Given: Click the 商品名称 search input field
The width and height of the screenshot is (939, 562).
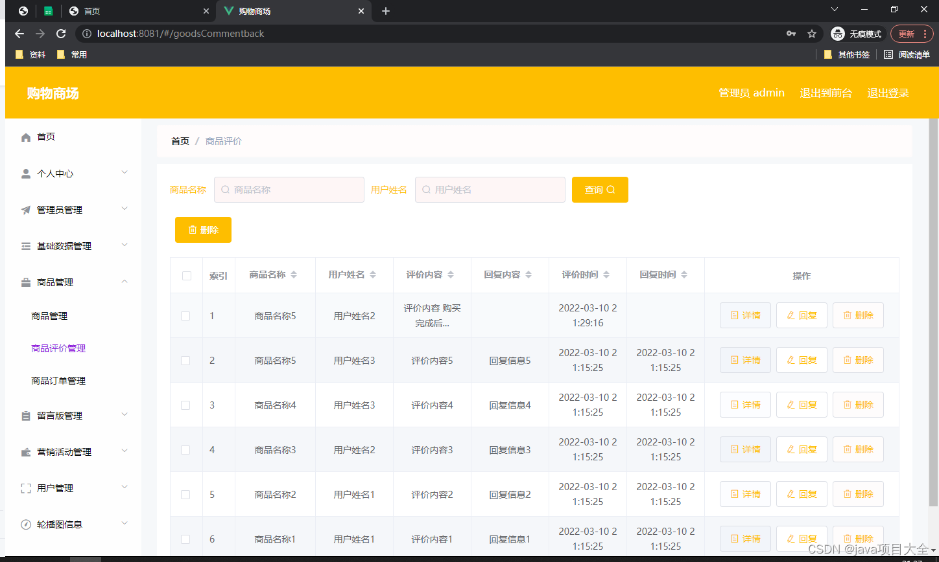Looking at the screenshot, I should click(x=289, y=190).
